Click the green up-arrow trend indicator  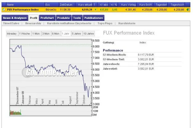[x=96, y=10]
